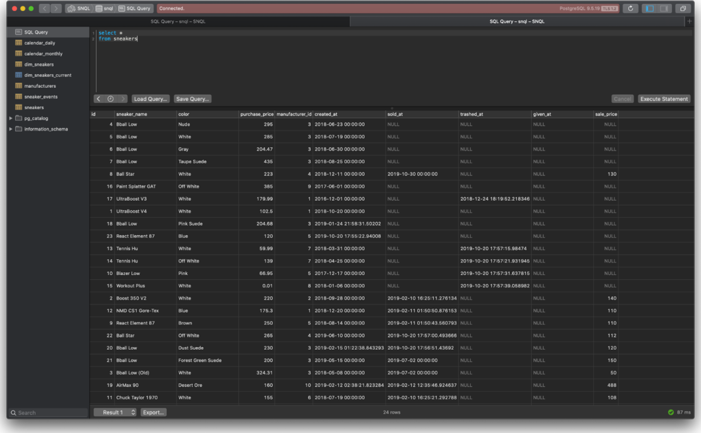Toggle the right sidebar pane visibility
Image resolution: width=701 pixels, height=433 pixels.
(x=664, y=8)
